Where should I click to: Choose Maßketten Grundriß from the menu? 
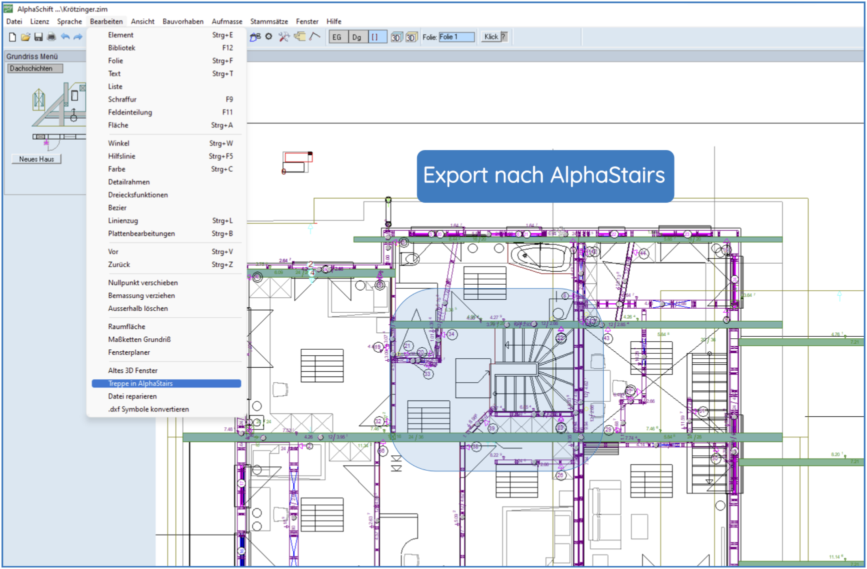167,340
